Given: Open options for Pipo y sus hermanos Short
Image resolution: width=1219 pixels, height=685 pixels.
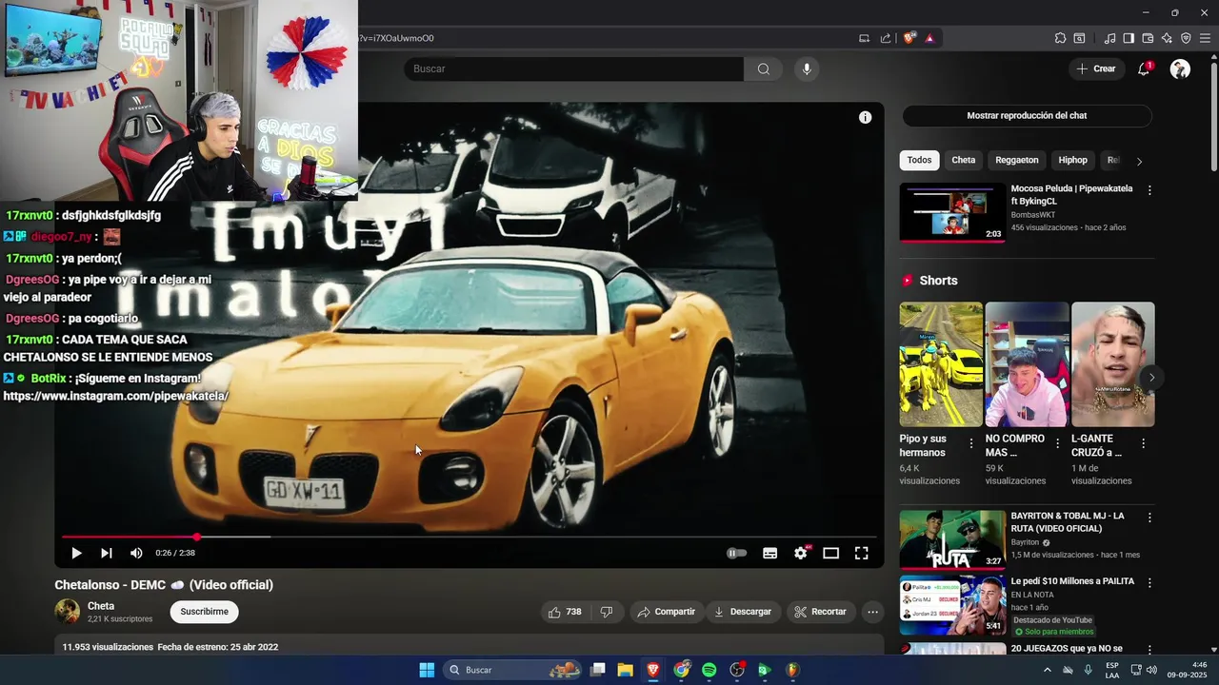Looking at the screenshot, I should click(971, 443).
